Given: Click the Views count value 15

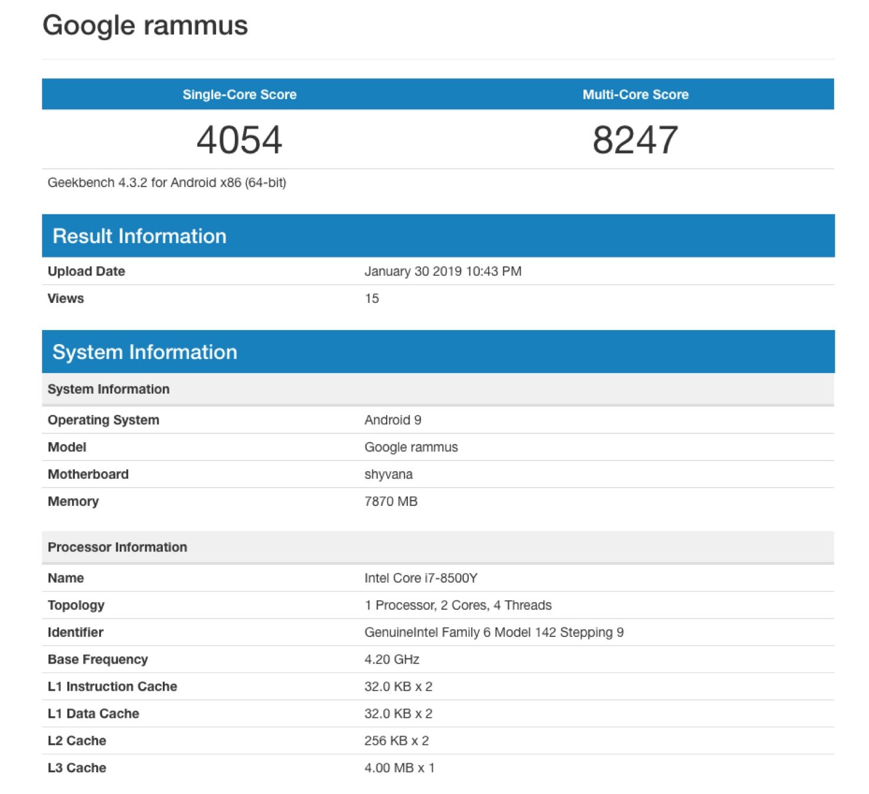Looking at the screenshot, I should click(x=371, y=298).
